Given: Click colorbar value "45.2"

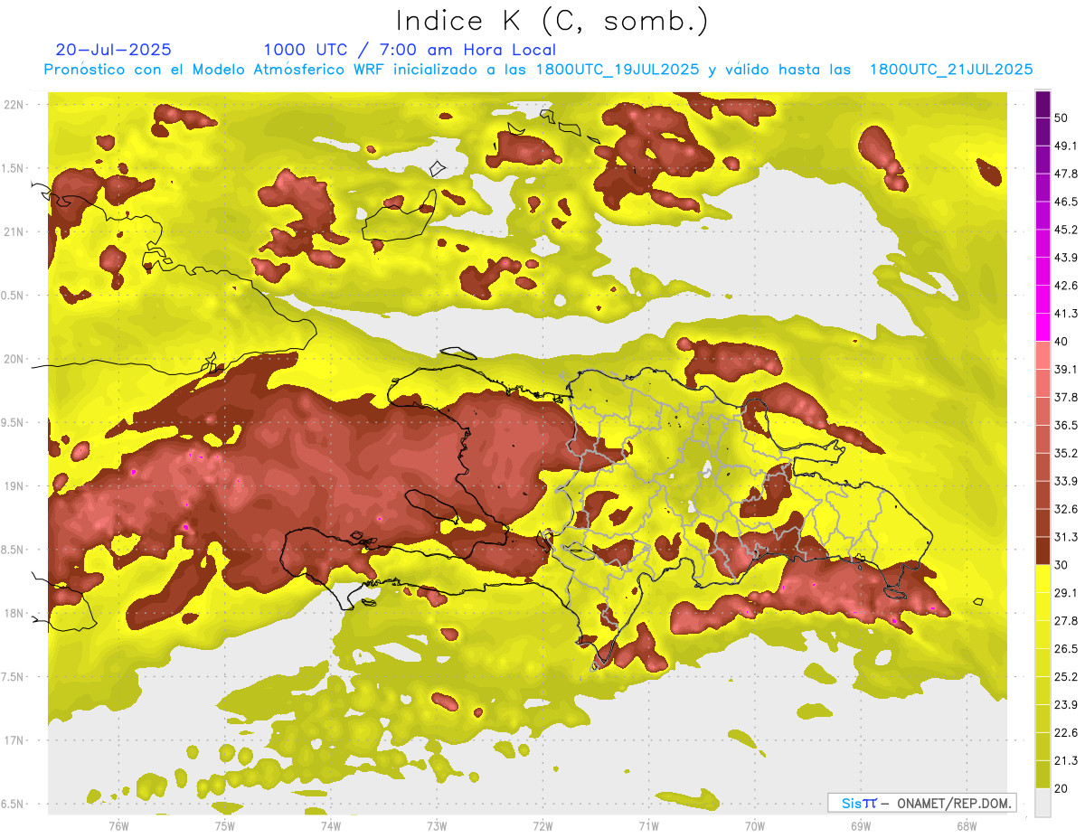Looking at the screenshot, I should pos(1066,230).
